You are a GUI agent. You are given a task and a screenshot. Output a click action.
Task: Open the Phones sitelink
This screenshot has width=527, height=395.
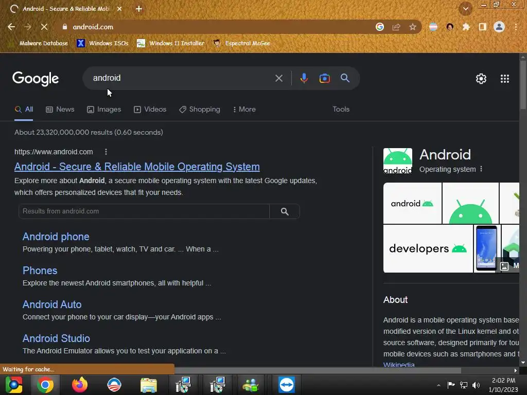40,271
